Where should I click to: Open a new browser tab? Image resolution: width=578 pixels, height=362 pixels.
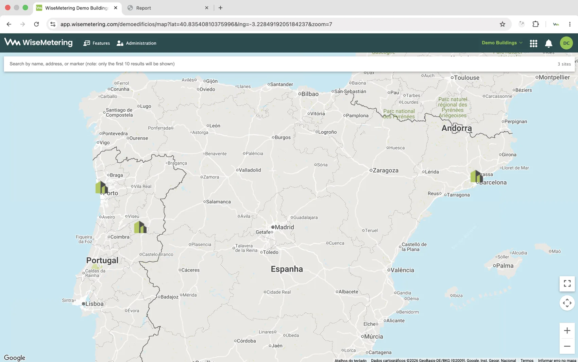tap(220, 8)
